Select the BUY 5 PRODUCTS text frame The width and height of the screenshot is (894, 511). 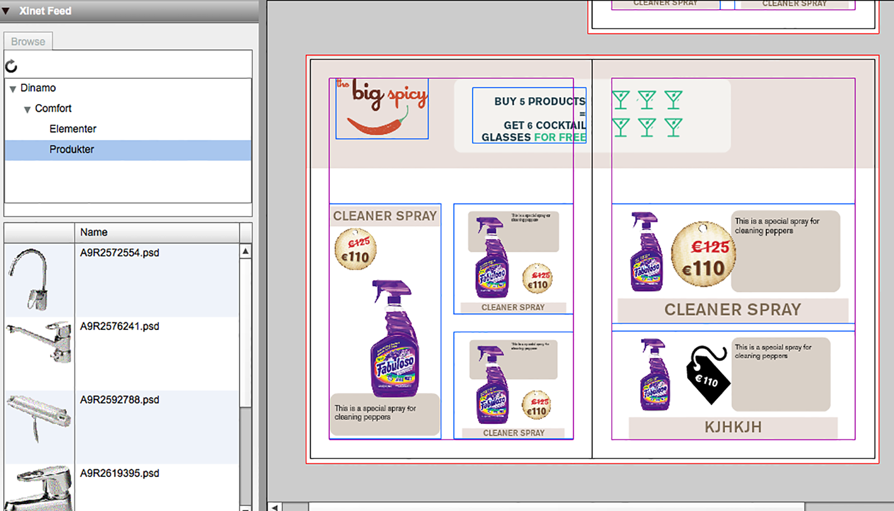529,116
